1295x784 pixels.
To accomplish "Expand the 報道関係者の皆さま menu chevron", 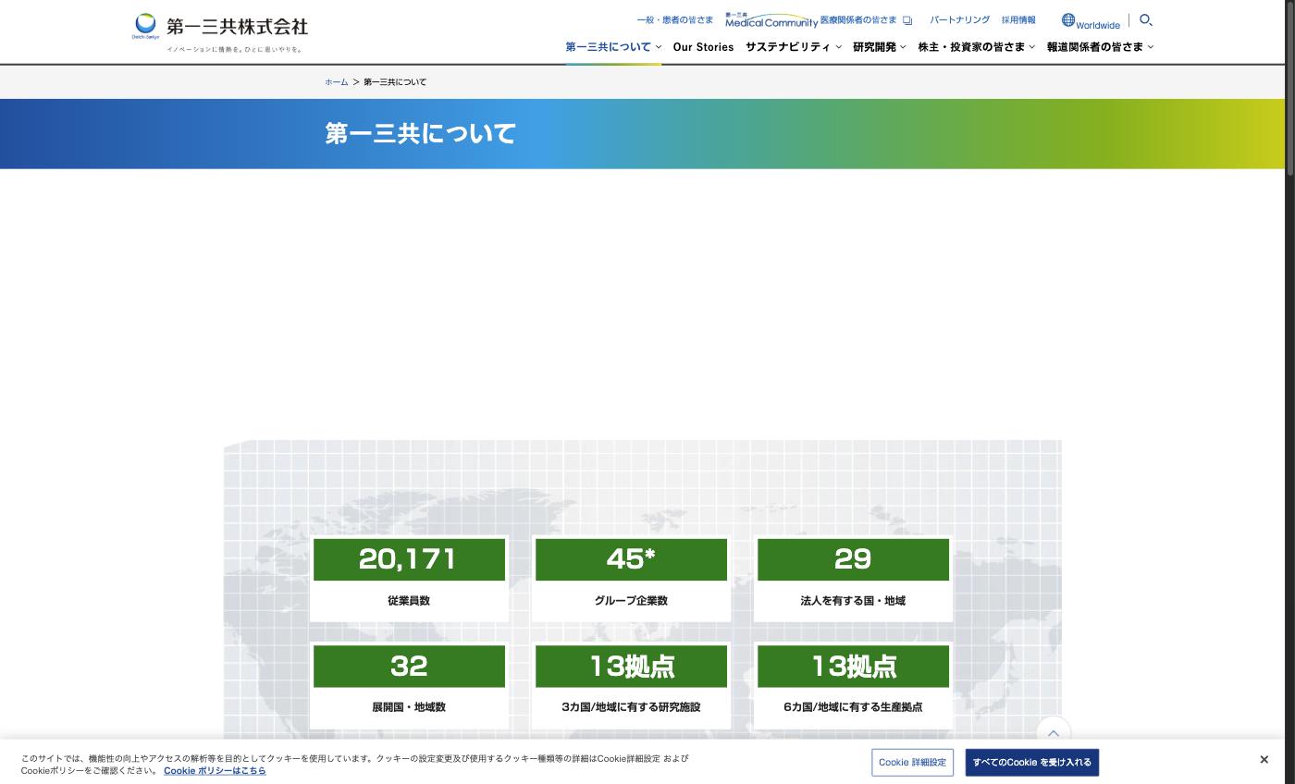I will 1151,47.
